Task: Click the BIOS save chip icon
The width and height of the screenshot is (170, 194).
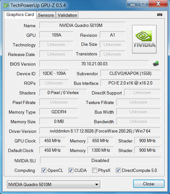Action: (x=156, y=64)
